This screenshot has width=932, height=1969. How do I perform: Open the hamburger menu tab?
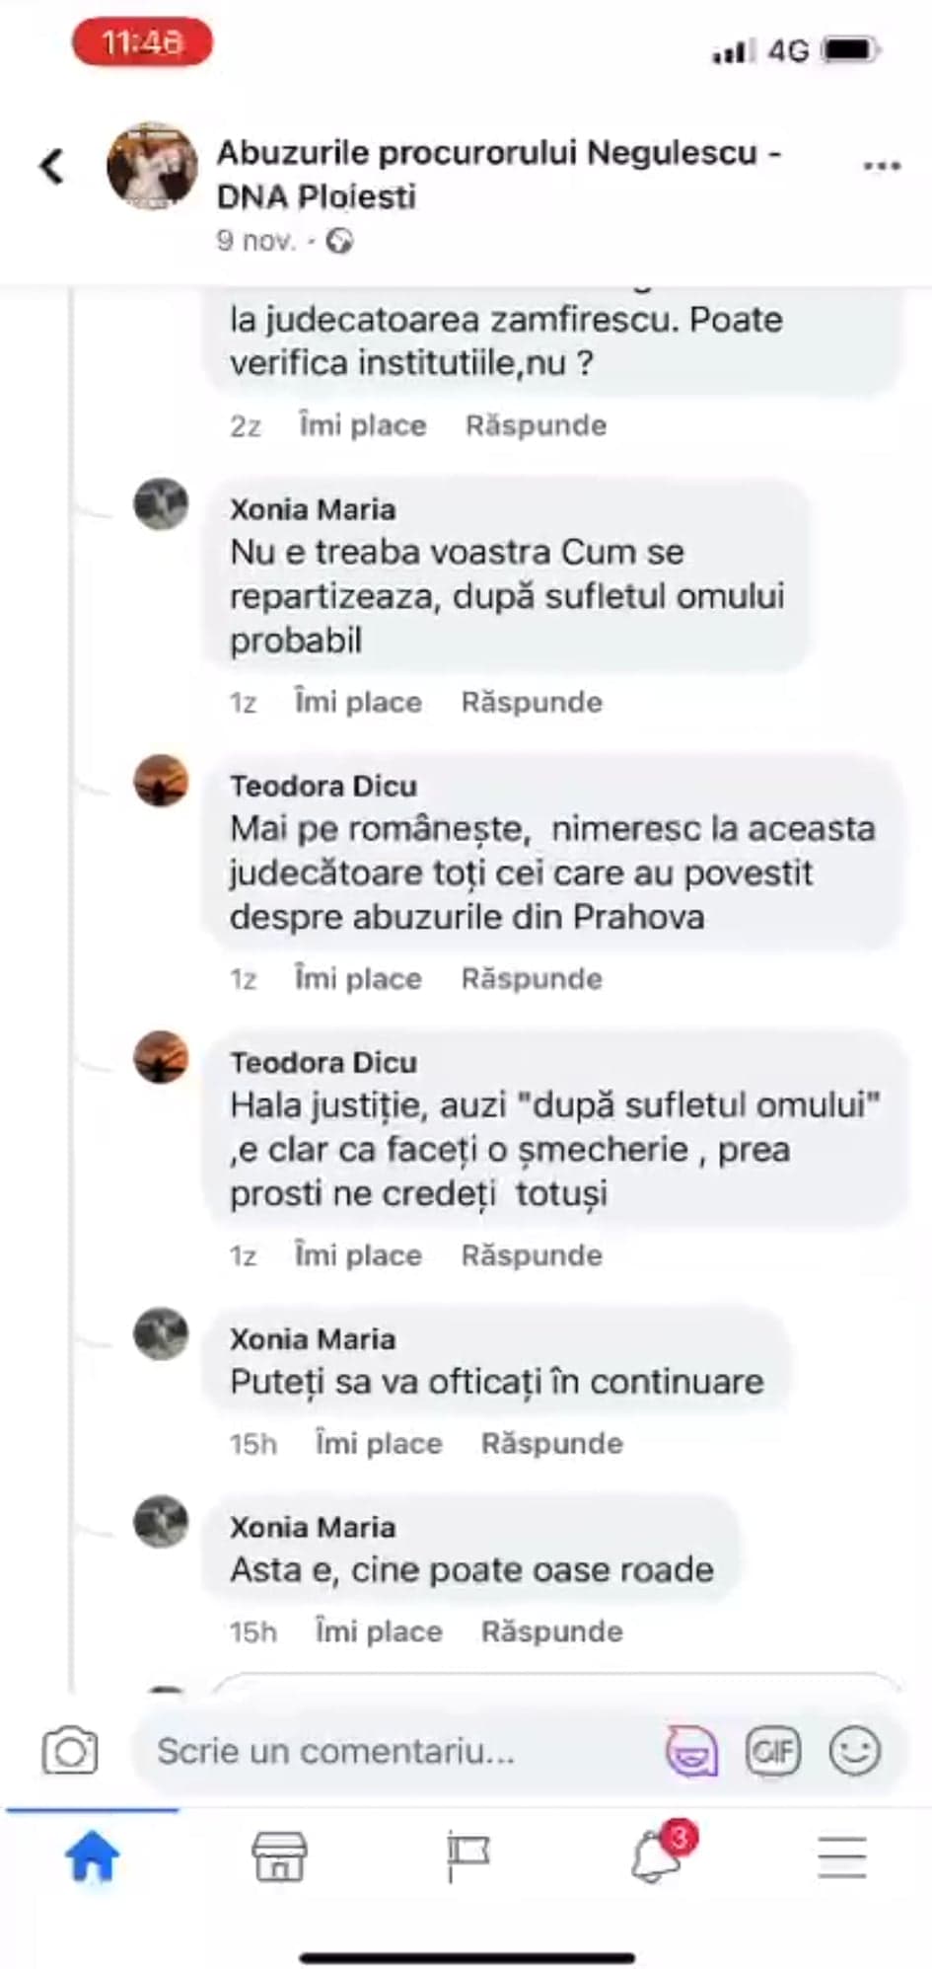[x=842, y=1857]
